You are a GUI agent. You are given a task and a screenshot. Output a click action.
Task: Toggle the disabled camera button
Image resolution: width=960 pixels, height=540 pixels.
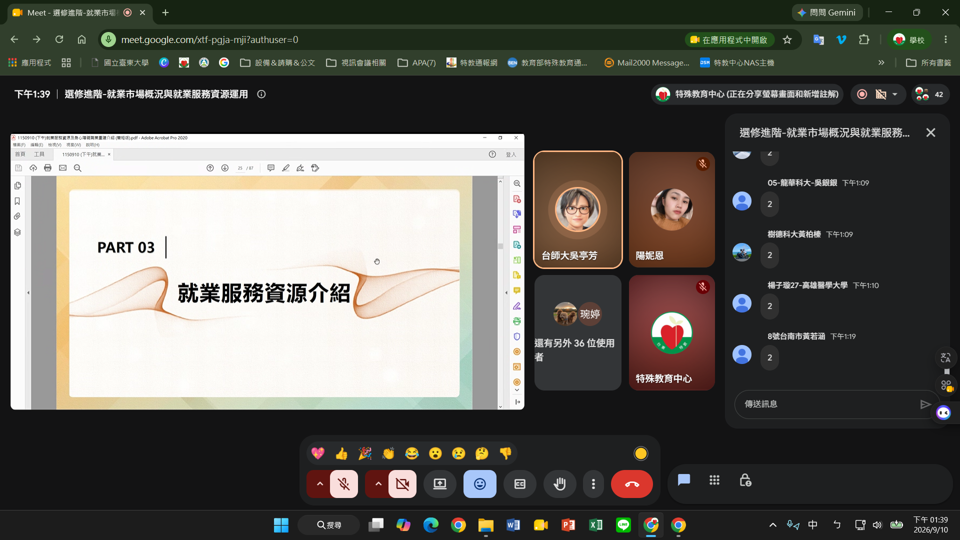tap(402, 484)
